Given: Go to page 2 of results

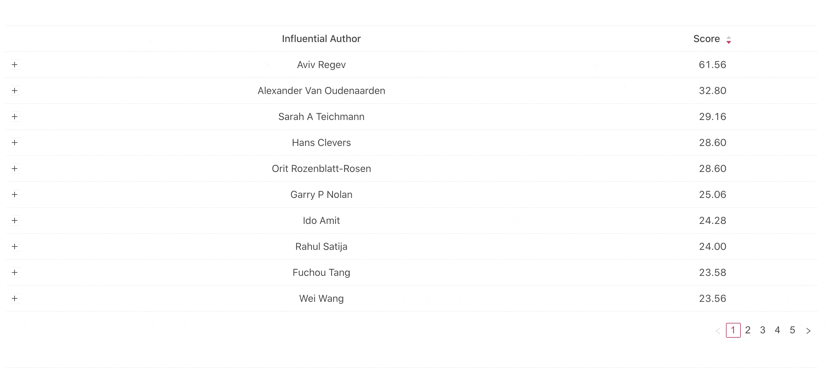Looking at the screenshot, I should (x=748, y=330).
